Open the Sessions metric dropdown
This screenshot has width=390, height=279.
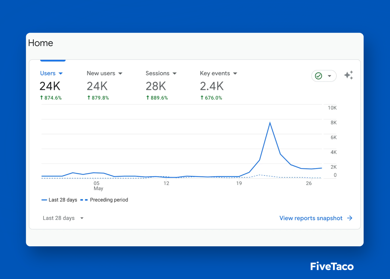(161, 73)
